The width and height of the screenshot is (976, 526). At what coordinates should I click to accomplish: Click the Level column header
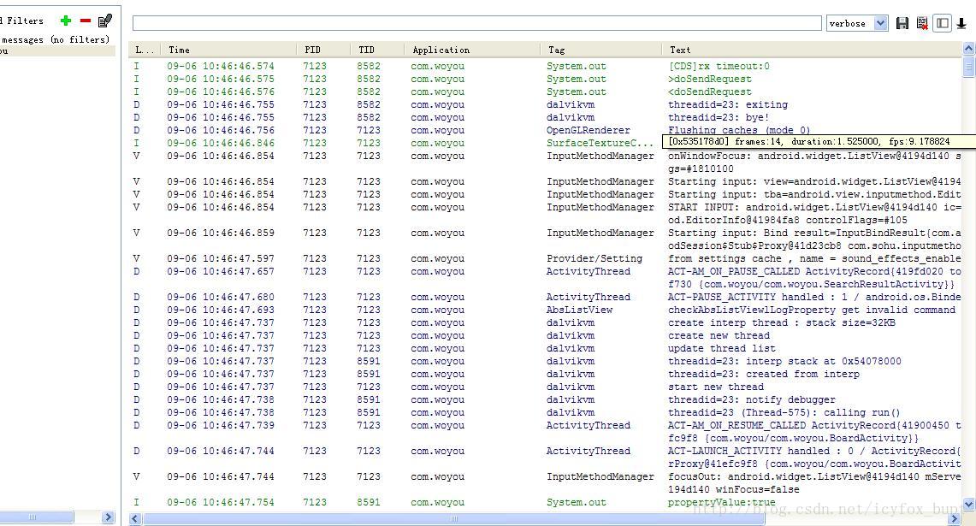(144, 50)
